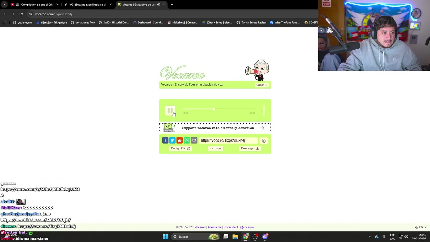Go back to previous page
The width and height of the screenshot is (430, 242).
pos(5,14)
